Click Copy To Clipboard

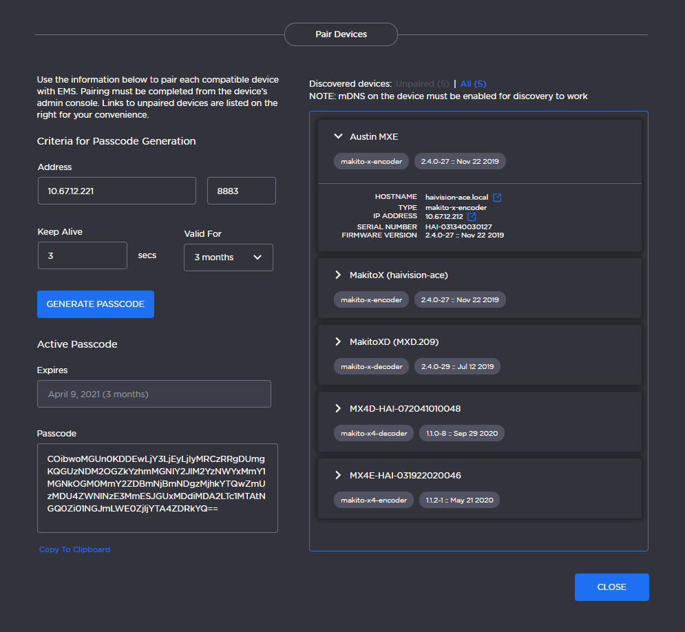tap(74, 549)
